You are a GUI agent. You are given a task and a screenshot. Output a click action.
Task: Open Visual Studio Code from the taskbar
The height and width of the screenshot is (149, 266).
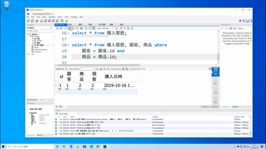point(91,147)
